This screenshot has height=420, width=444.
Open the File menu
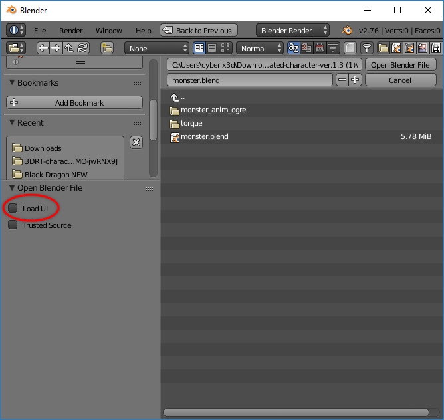40,31
